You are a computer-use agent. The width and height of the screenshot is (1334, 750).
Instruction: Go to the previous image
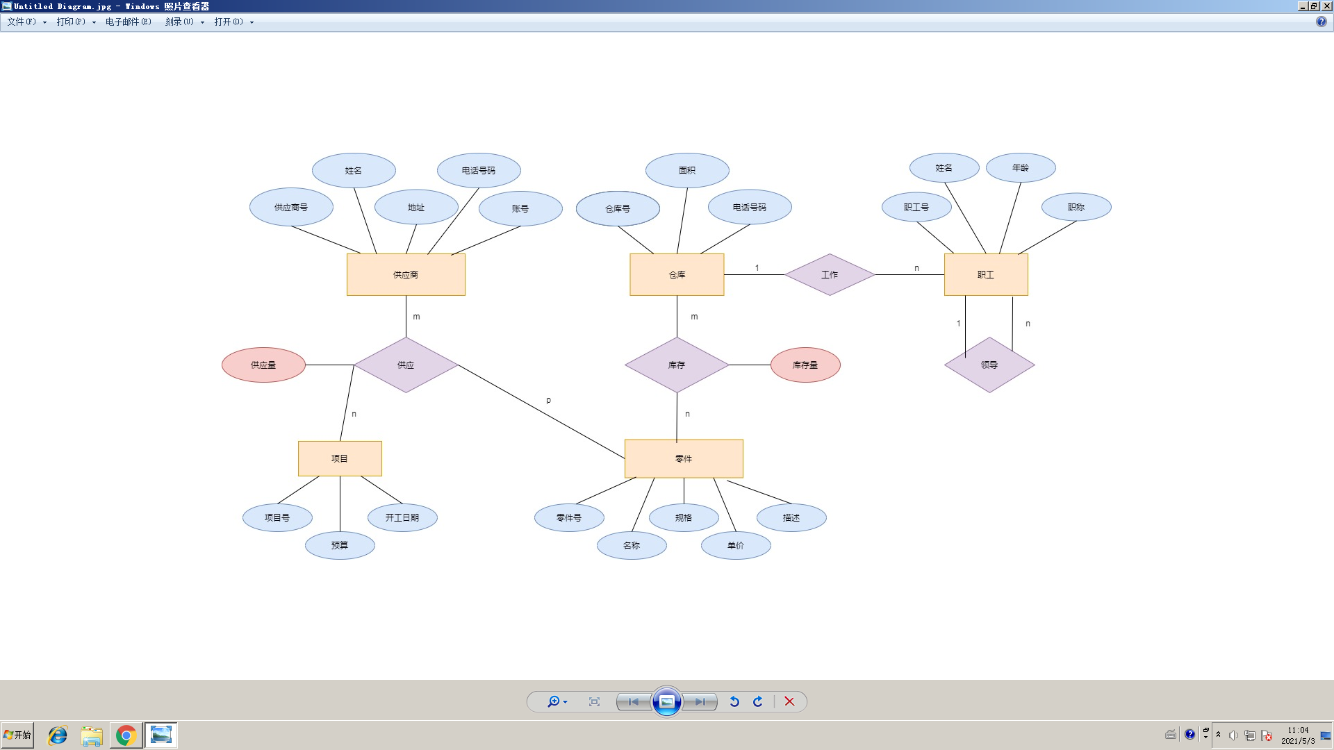point(633,701)
